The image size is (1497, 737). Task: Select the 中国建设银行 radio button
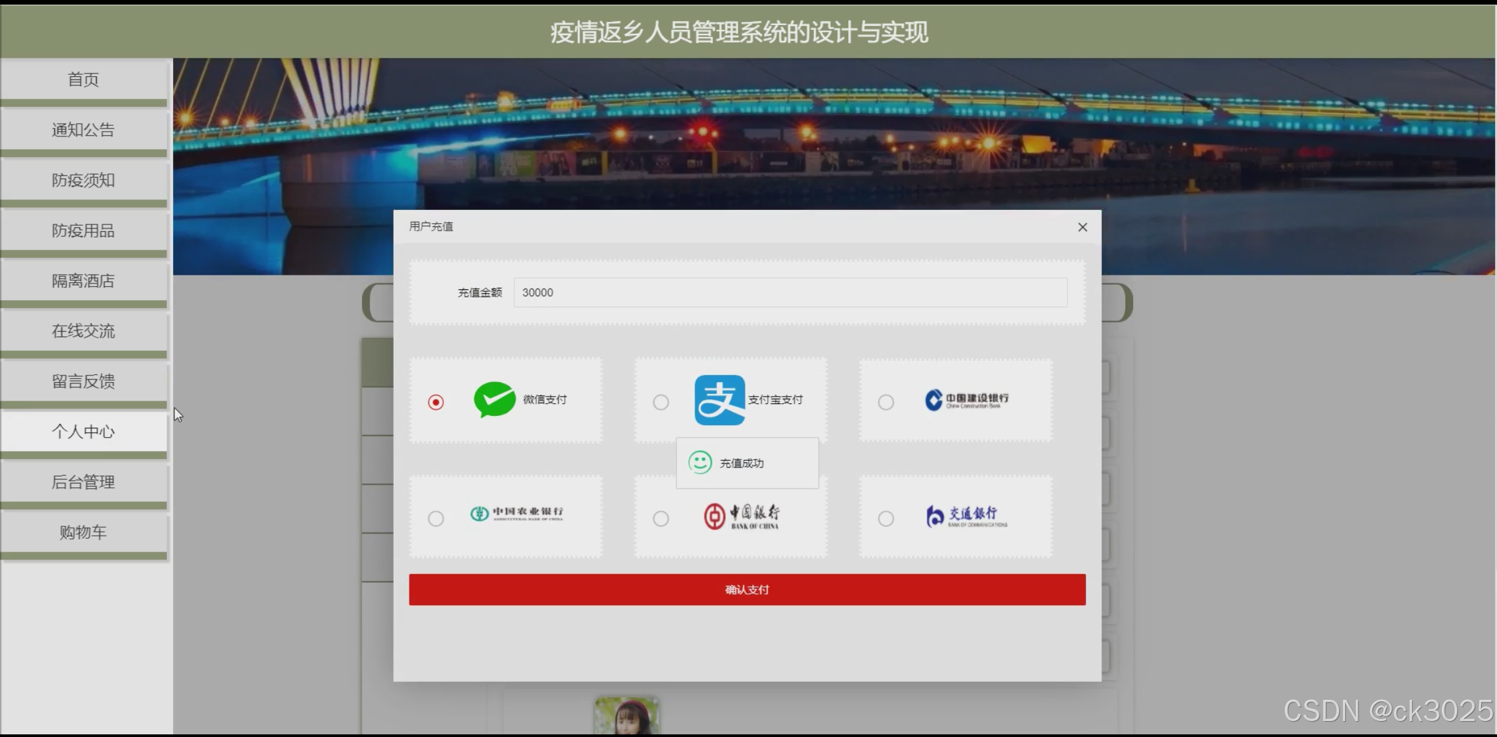click(885, 402)
